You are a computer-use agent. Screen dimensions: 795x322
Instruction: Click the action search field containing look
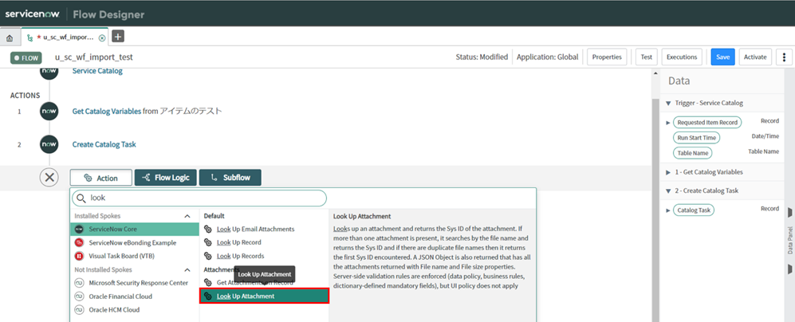coord(199,198)
